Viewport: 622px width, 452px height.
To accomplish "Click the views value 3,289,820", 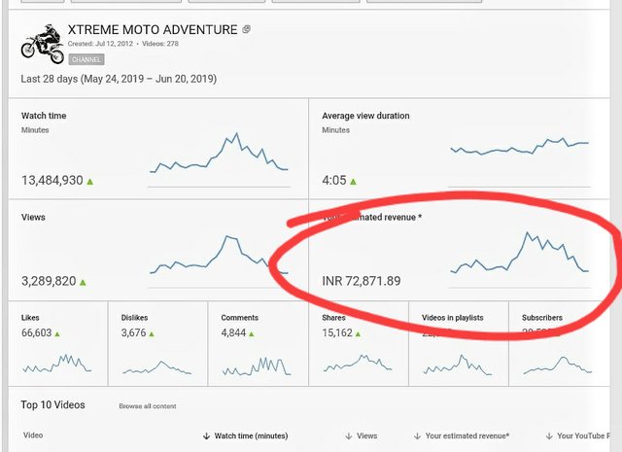I will pos(49,281).
